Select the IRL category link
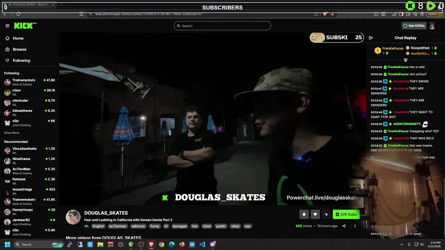 point(87,226)
